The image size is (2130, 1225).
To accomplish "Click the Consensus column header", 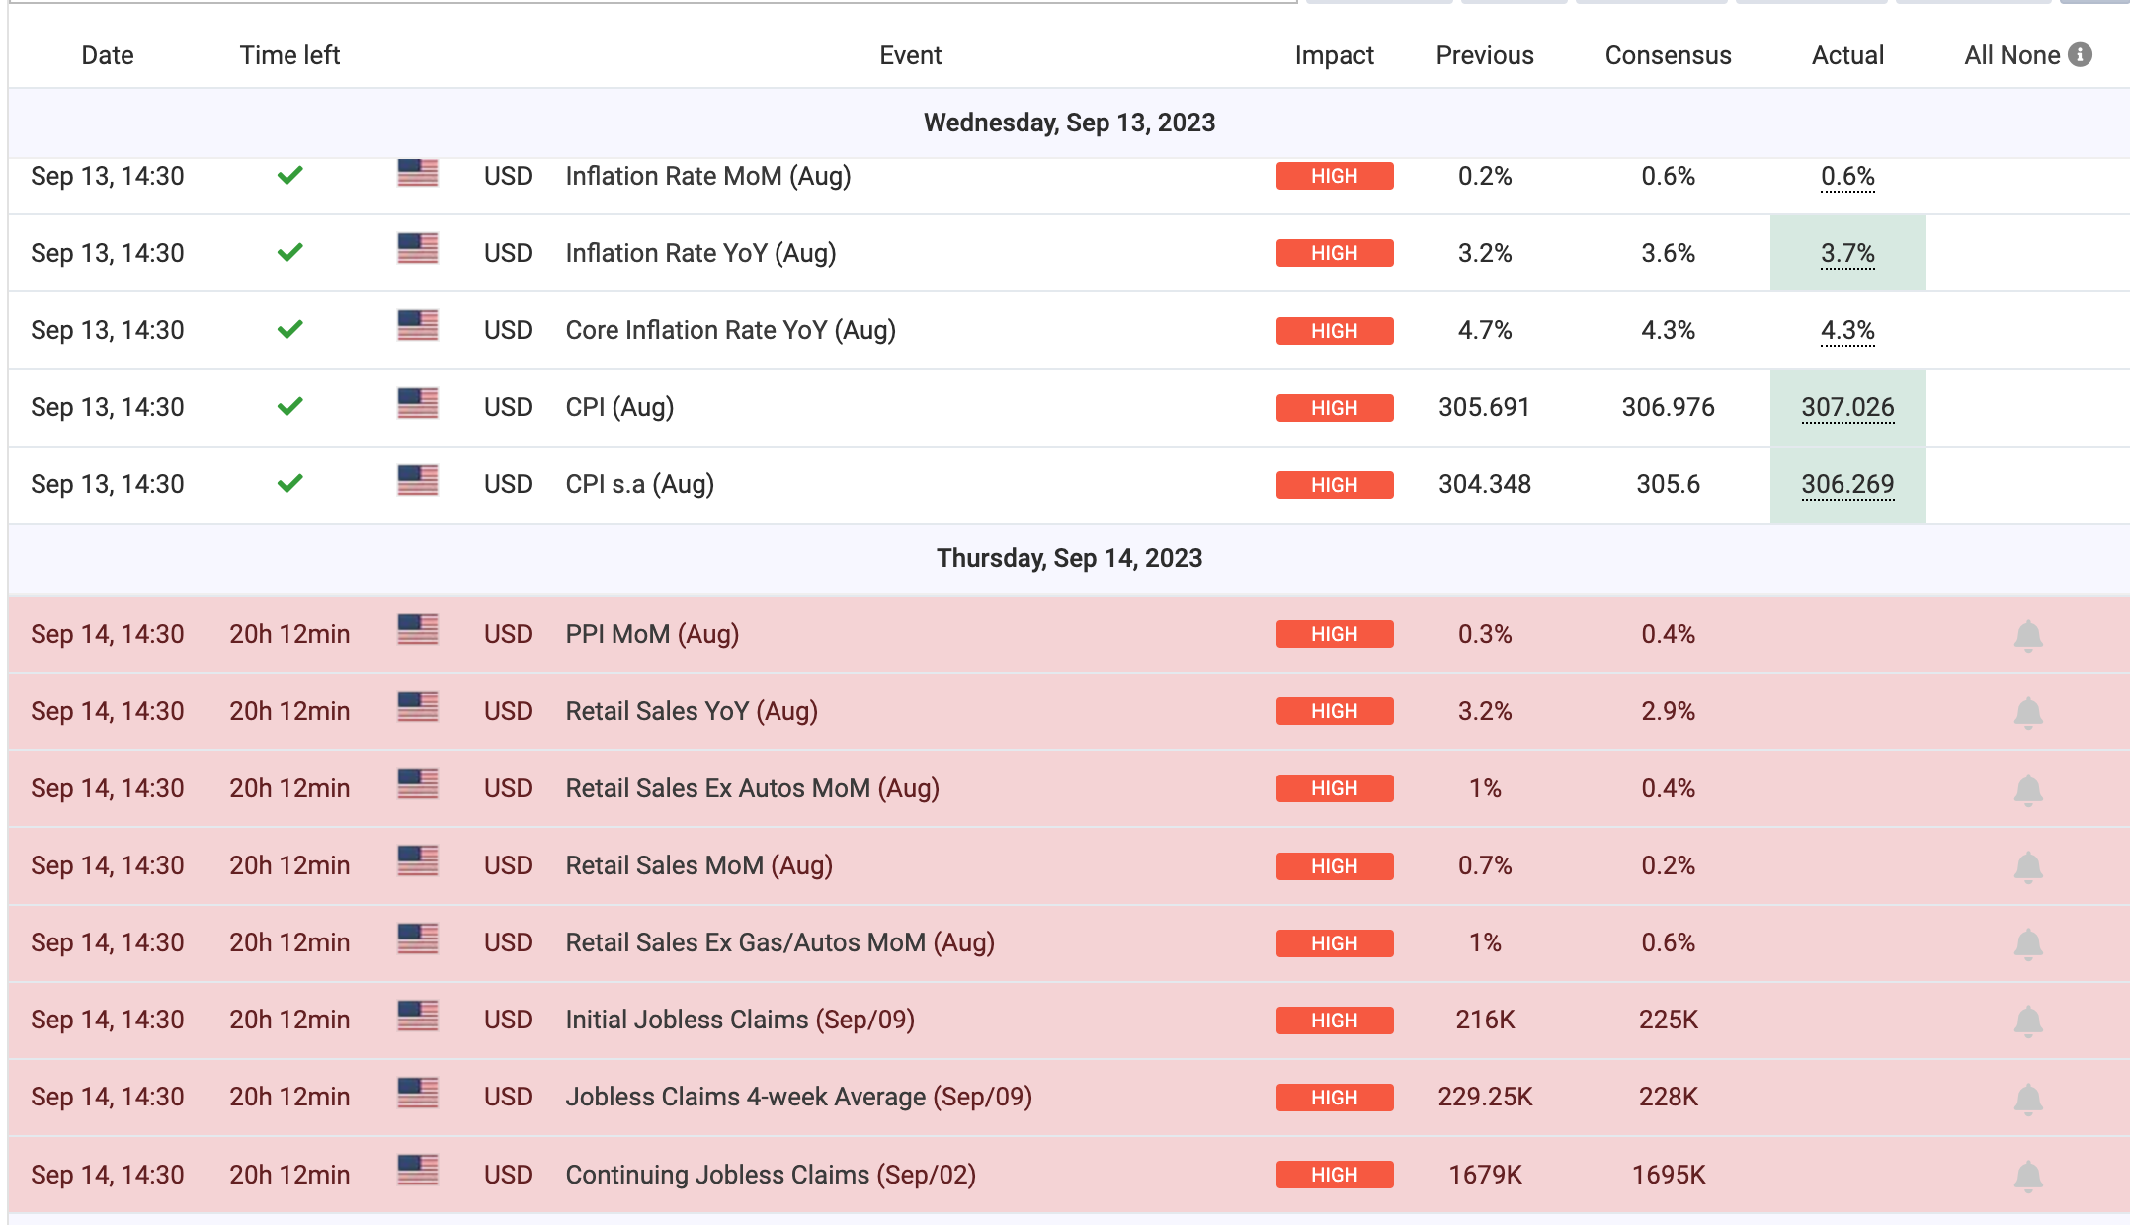I will click(x=1668, y=55).
